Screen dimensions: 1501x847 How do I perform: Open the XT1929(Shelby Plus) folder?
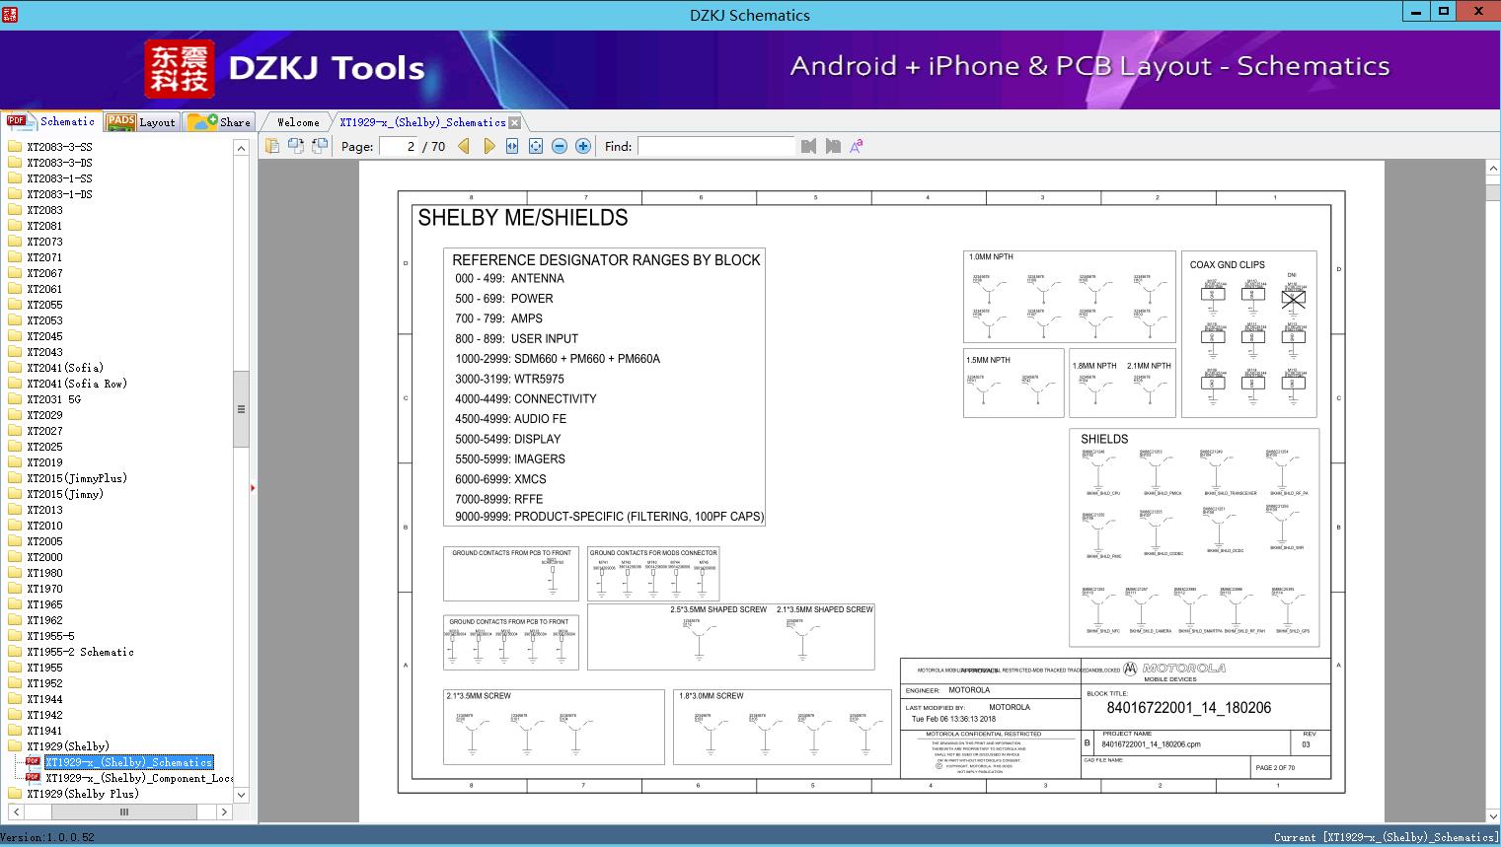point(83,794)
